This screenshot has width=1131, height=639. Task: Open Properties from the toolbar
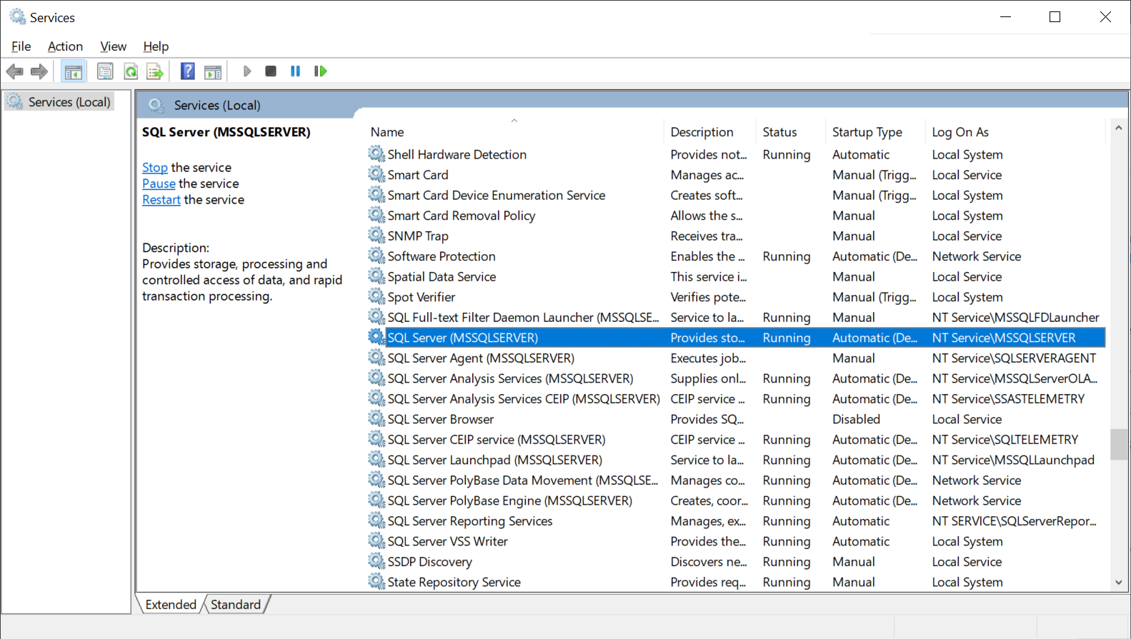pos(105,71)
